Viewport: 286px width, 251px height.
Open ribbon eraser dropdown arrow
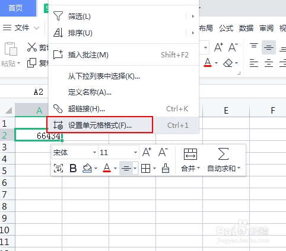point(237,63)
